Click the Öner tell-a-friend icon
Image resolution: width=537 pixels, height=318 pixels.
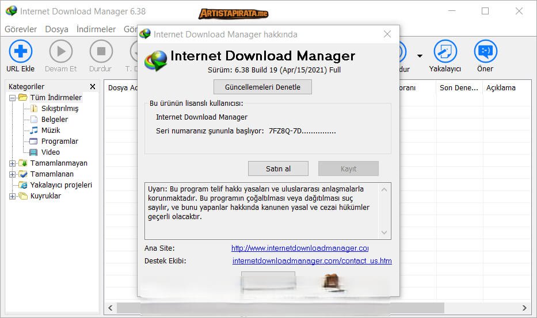coord(485,51)
